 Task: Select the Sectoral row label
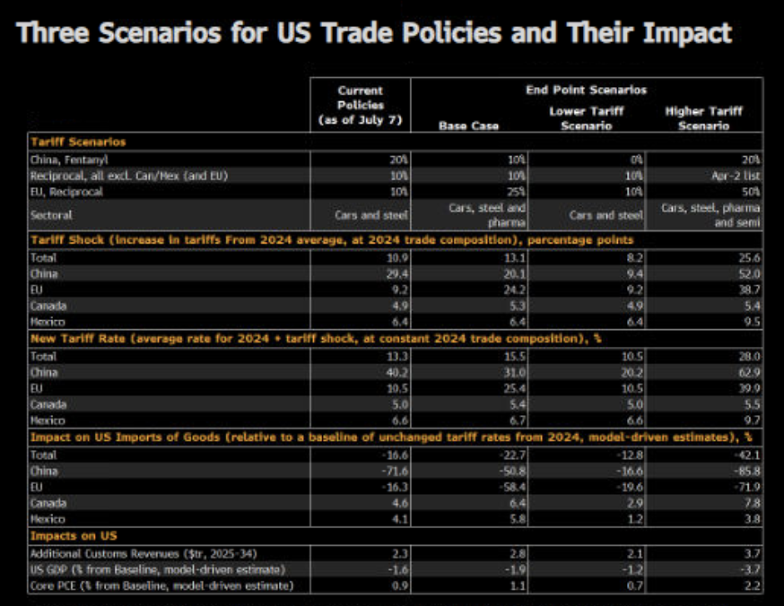point(51,215)
